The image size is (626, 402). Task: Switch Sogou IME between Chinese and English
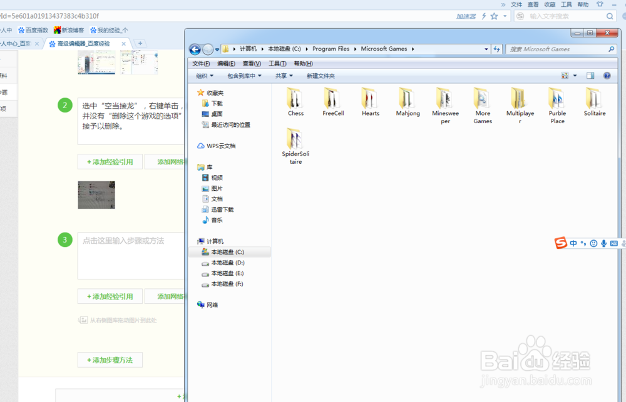point(573,243)
